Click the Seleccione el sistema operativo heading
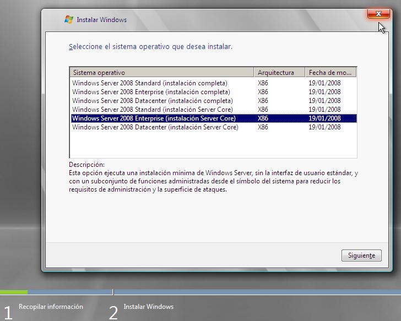This screenshot has height=321, width=401. pyautogui.click(x=150, y=47)
